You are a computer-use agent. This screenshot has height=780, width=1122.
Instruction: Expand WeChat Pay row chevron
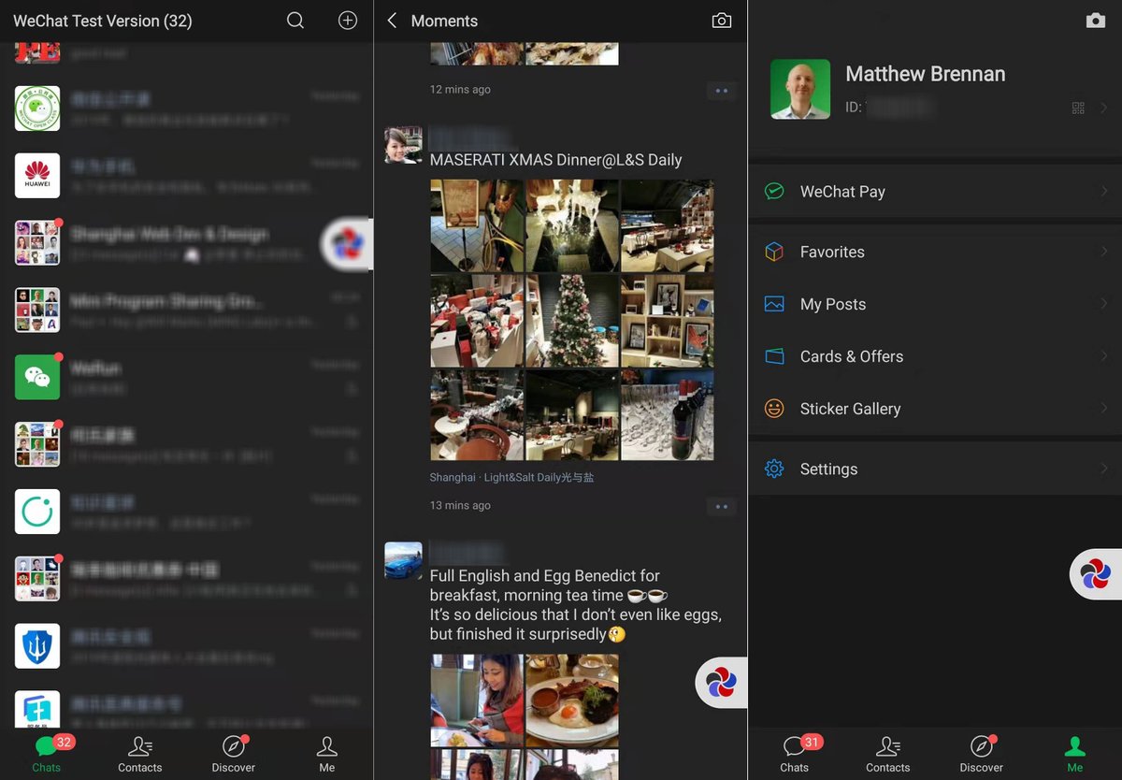(x=1104, y=192)
